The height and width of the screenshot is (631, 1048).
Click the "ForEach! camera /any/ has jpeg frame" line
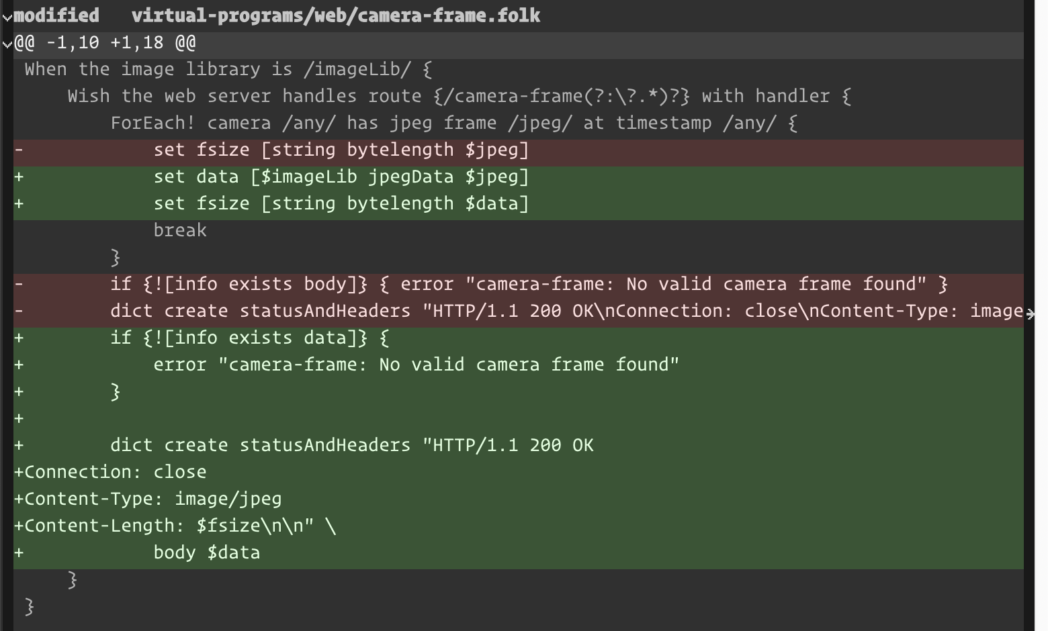(x=453, y=123)
